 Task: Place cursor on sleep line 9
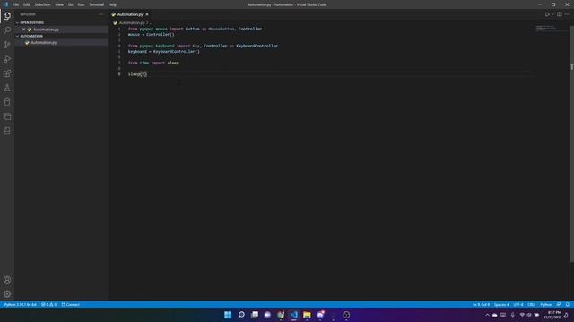[137, 74]
